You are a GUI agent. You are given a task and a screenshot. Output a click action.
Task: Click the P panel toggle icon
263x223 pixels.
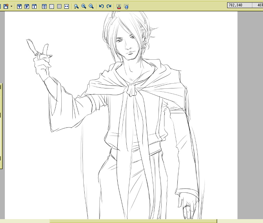coord(27,6)
